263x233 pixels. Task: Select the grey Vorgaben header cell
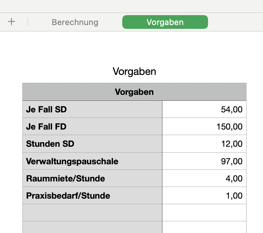pos(134,92)
